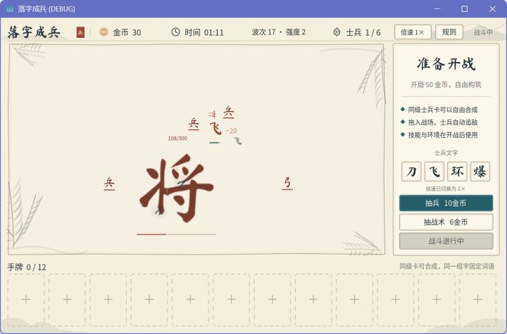Click the red 兵 seal icon
Image resolution: width=507 pixels, height=334 pixels.
[x=80, y=32]
